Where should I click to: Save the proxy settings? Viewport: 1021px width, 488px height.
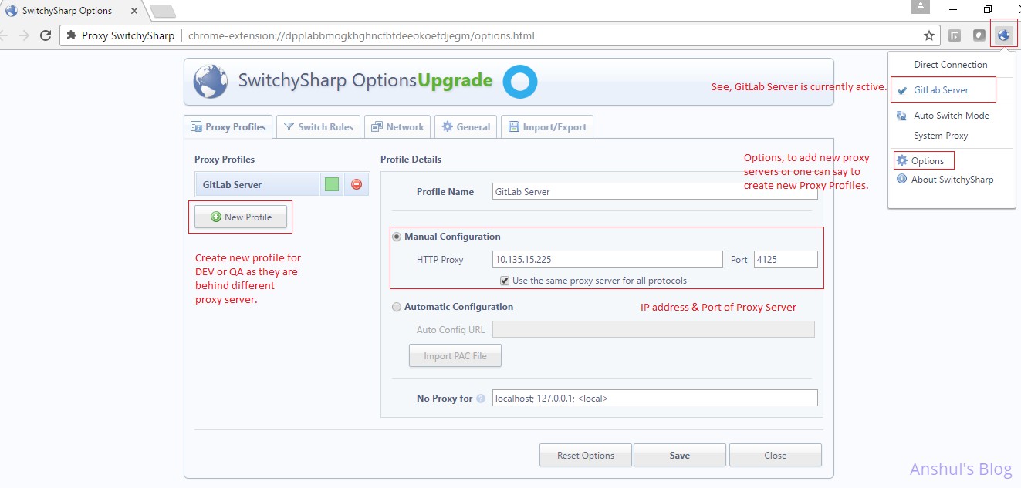point(680,456)
